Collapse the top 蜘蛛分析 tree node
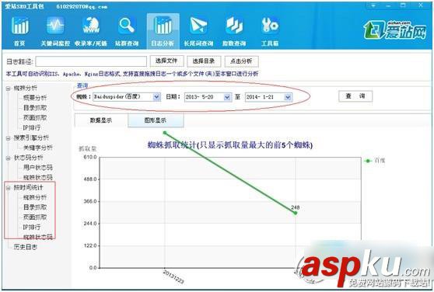This screenshot has width=434, height=292. 8,89
